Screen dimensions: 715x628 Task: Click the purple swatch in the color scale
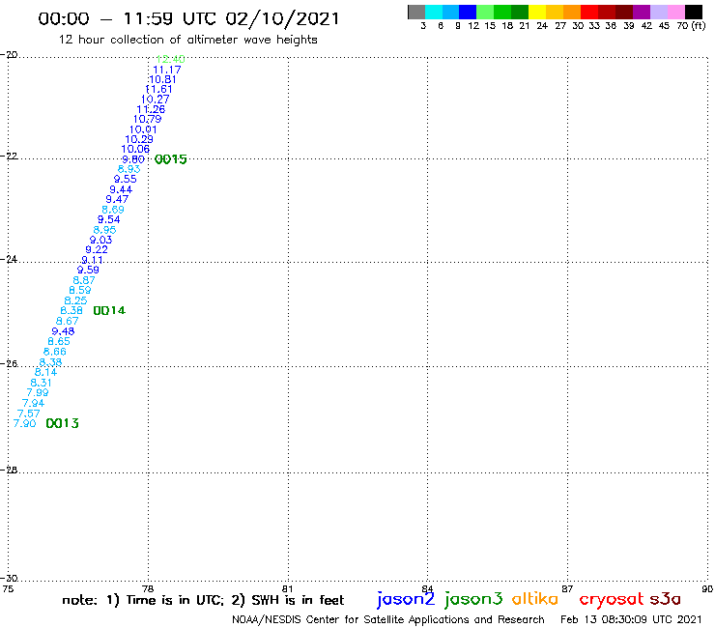click(x=642, y=12)
